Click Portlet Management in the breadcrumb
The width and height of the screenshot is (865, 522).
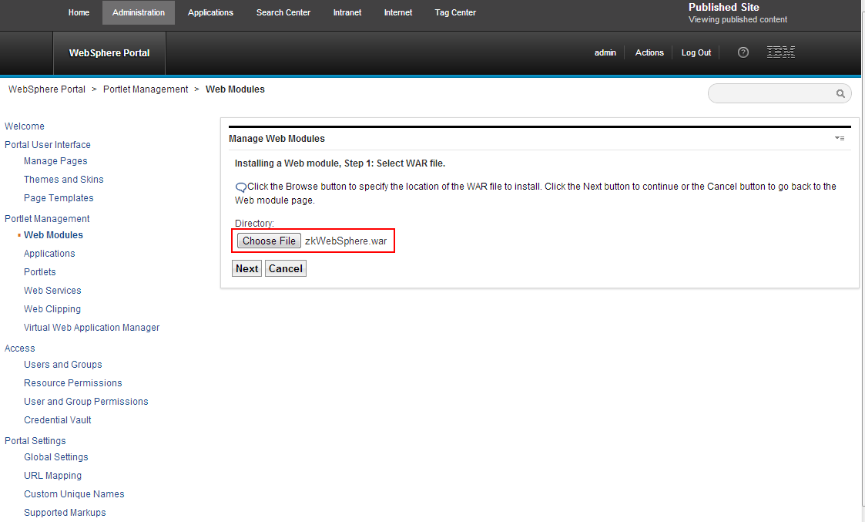(x=146, y=89)
